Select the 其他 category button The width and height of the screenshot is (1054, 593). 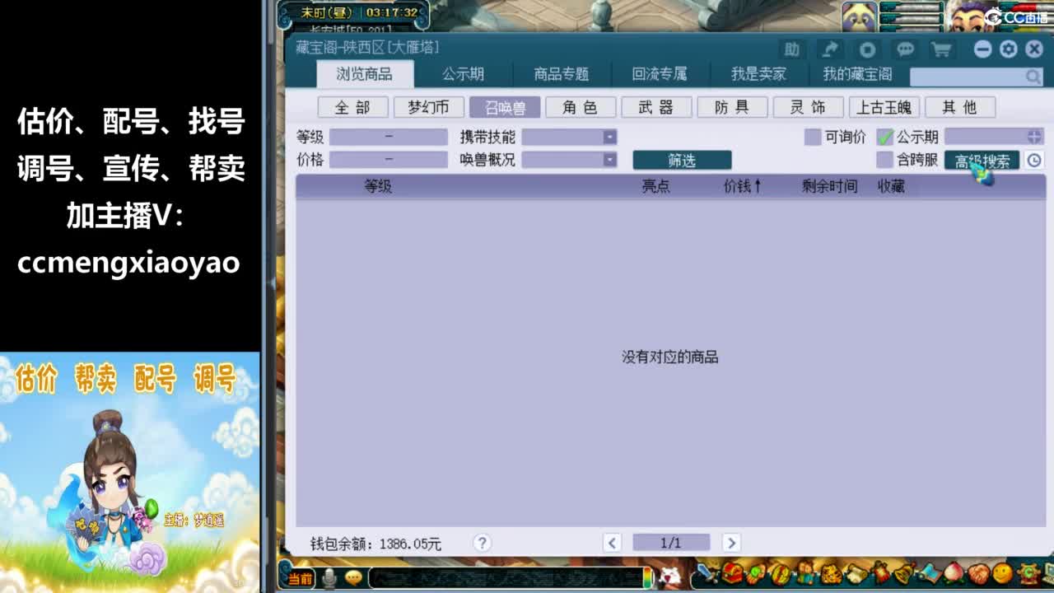960,107
